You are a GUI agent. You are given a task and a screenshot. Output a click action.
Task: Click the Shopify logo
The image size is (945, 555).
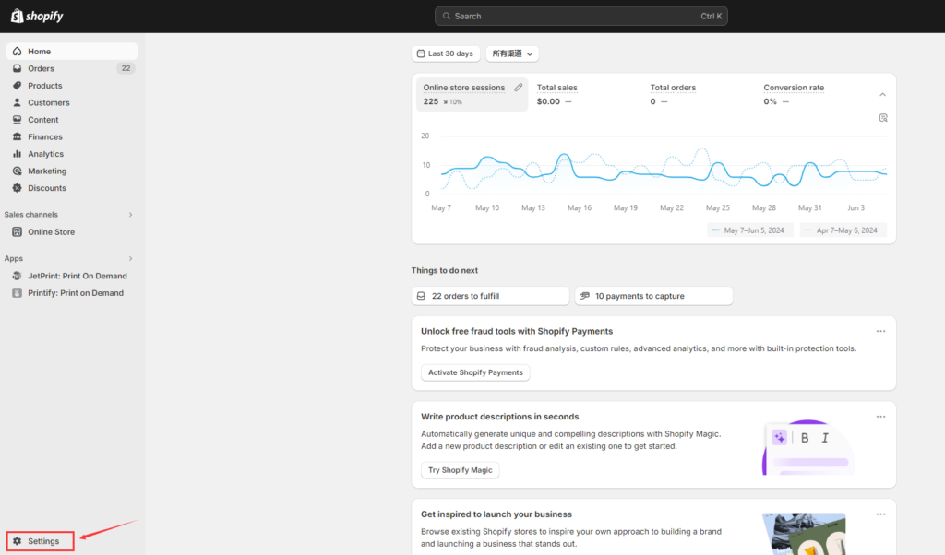tap(37, 16)
